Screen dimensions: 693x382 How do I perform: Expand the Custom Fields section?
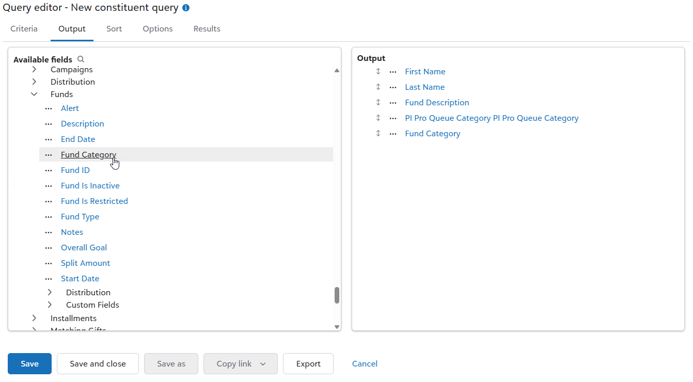[x=50, y=305]
